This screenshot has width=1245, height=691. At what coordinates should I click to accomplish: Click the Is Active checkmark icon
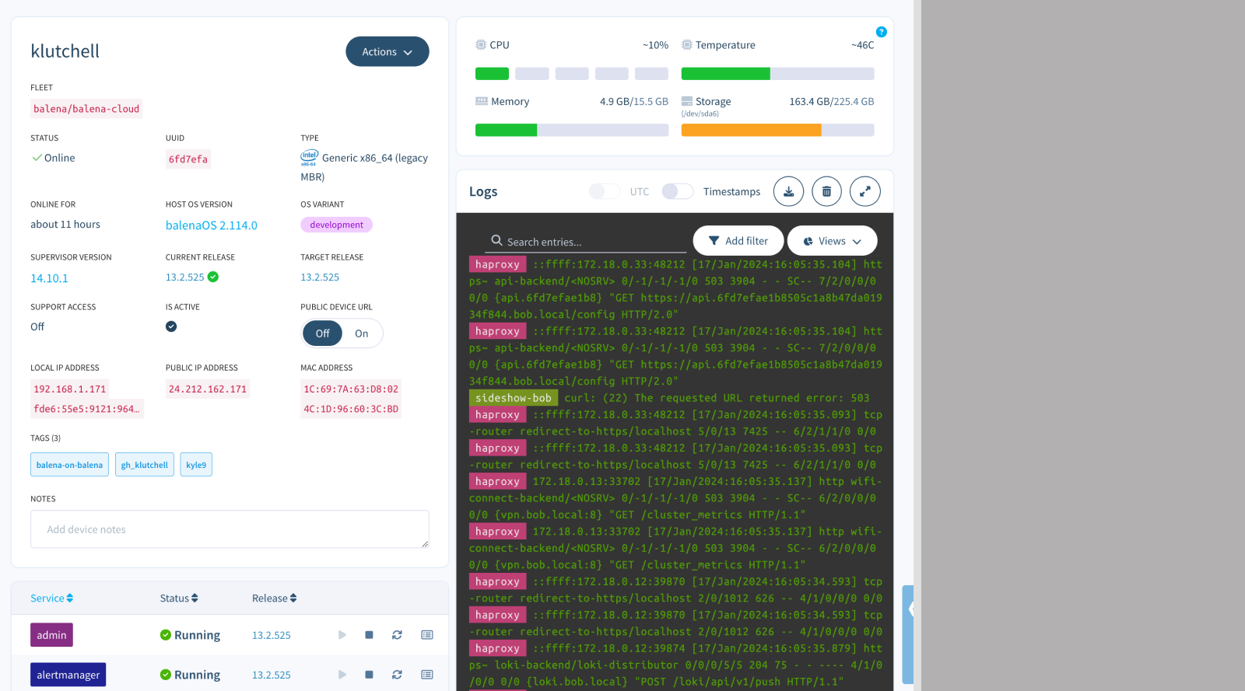click(x=171, y=326)
